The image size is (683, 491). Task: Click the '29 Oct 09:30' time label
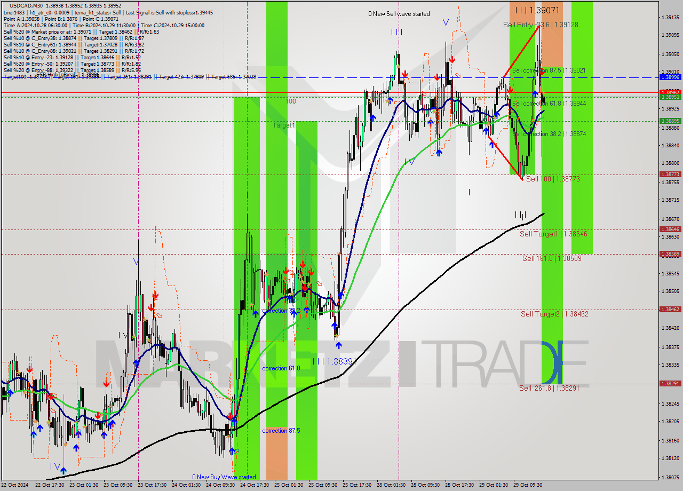(528, 485)
